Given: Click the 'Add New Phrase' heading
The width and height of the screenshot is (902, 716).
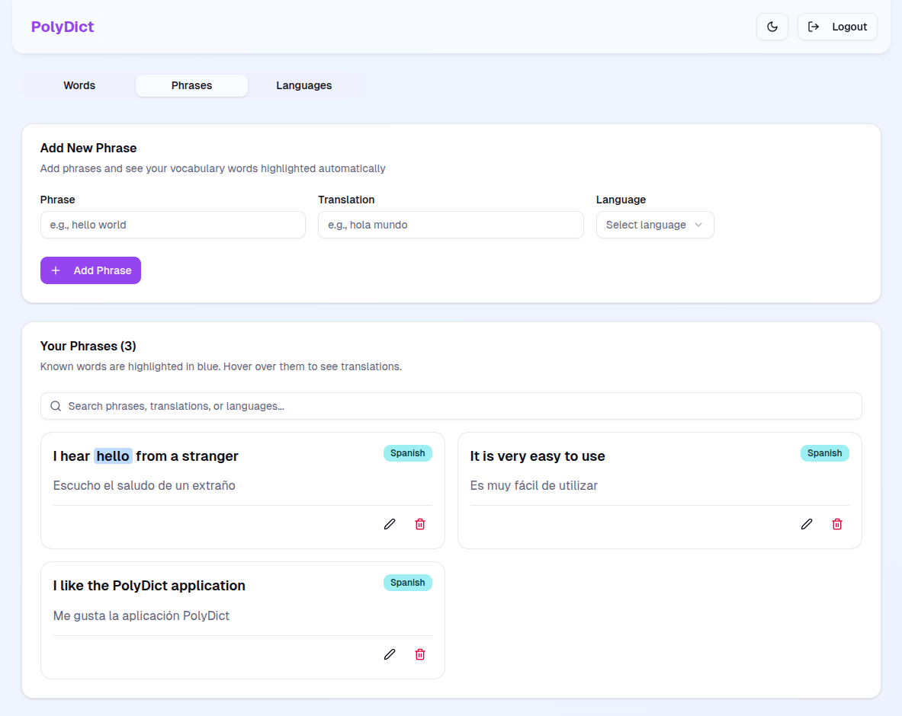Looking at the screenshot, I should (x=88, y=149).
